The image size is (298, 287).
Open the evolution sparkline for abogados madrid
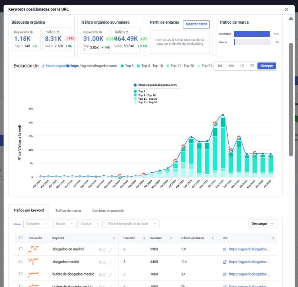pos(33,262)
